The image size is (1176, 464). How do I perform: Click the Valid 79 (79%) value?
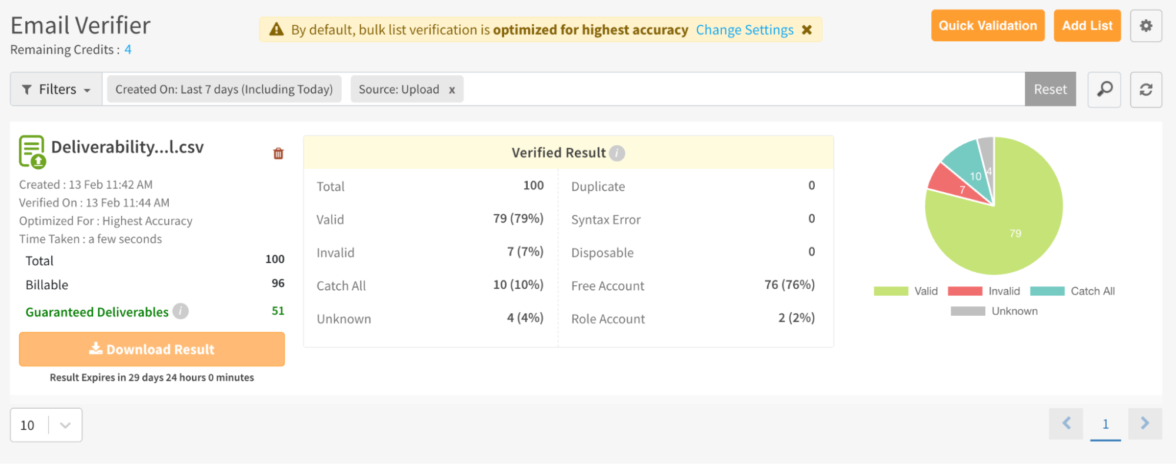(518, 219)
